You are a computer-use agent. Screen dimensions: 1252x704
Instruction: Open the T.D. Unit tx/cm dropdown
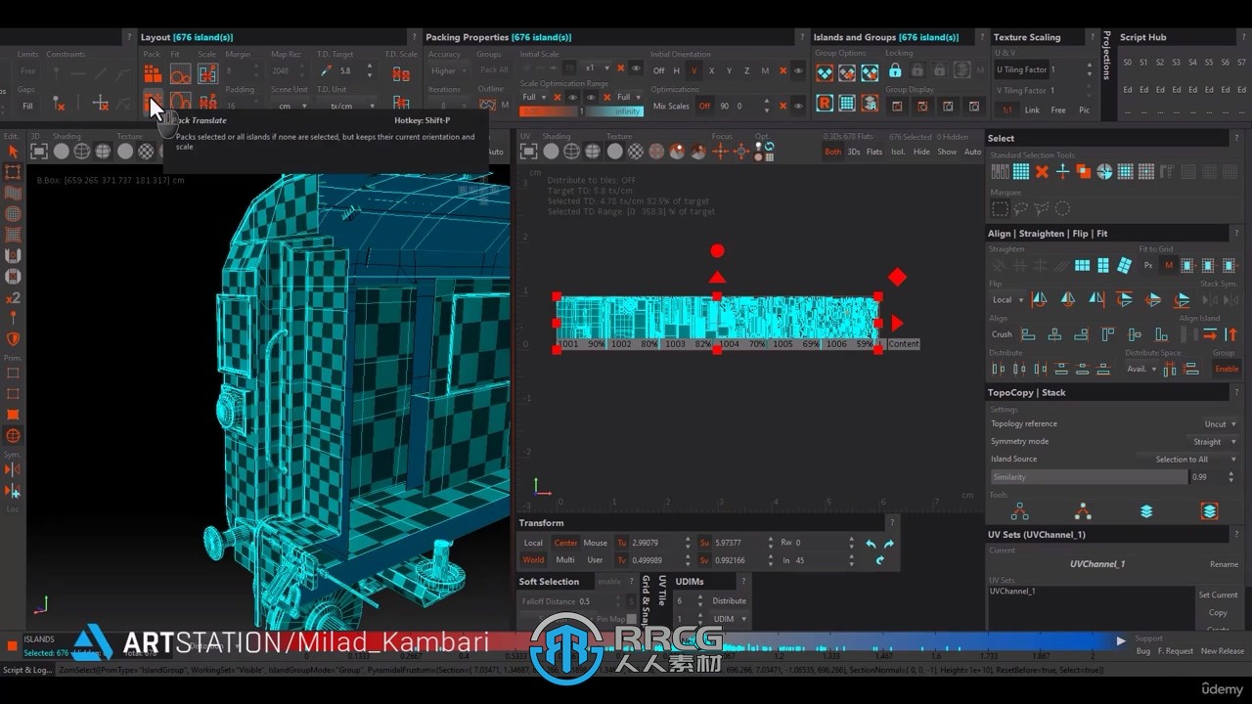point(347,106)
